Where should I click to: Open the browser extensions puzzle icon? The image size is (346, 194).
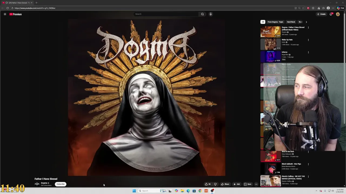point(313,8)
